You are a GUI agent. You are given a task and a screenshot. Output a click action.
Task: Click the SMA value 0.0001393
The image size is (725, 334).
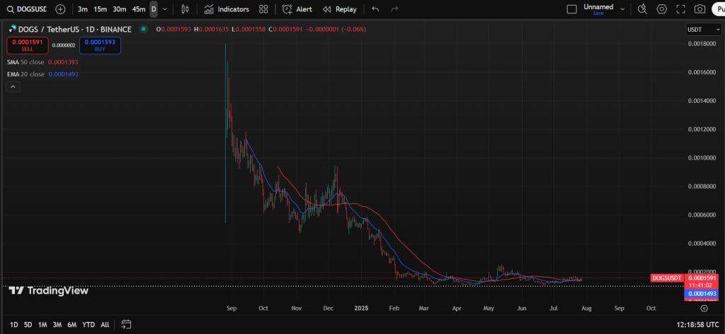coord(63,62)
